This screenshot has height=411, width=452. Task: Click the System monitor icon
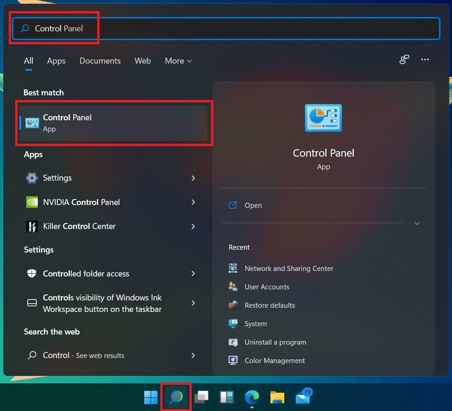[x=233, y=323]
